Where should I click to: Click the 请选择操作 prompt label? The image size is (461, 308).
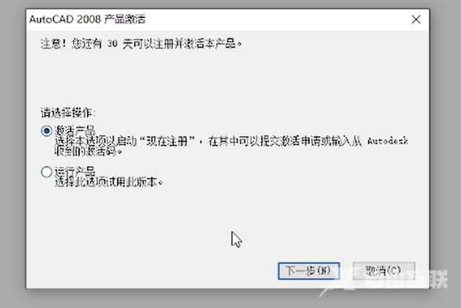coord(68,113)
